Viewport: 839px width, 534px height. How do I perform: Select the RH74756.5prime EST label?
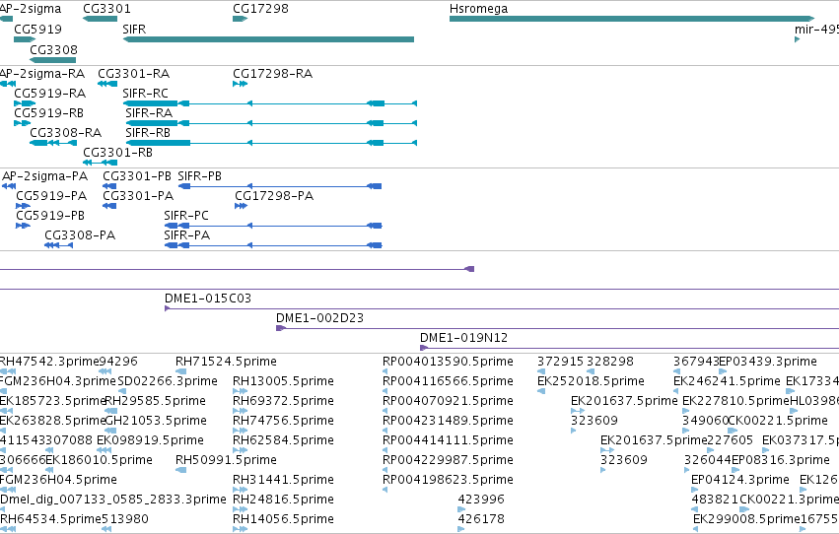(x=284, y=421)
